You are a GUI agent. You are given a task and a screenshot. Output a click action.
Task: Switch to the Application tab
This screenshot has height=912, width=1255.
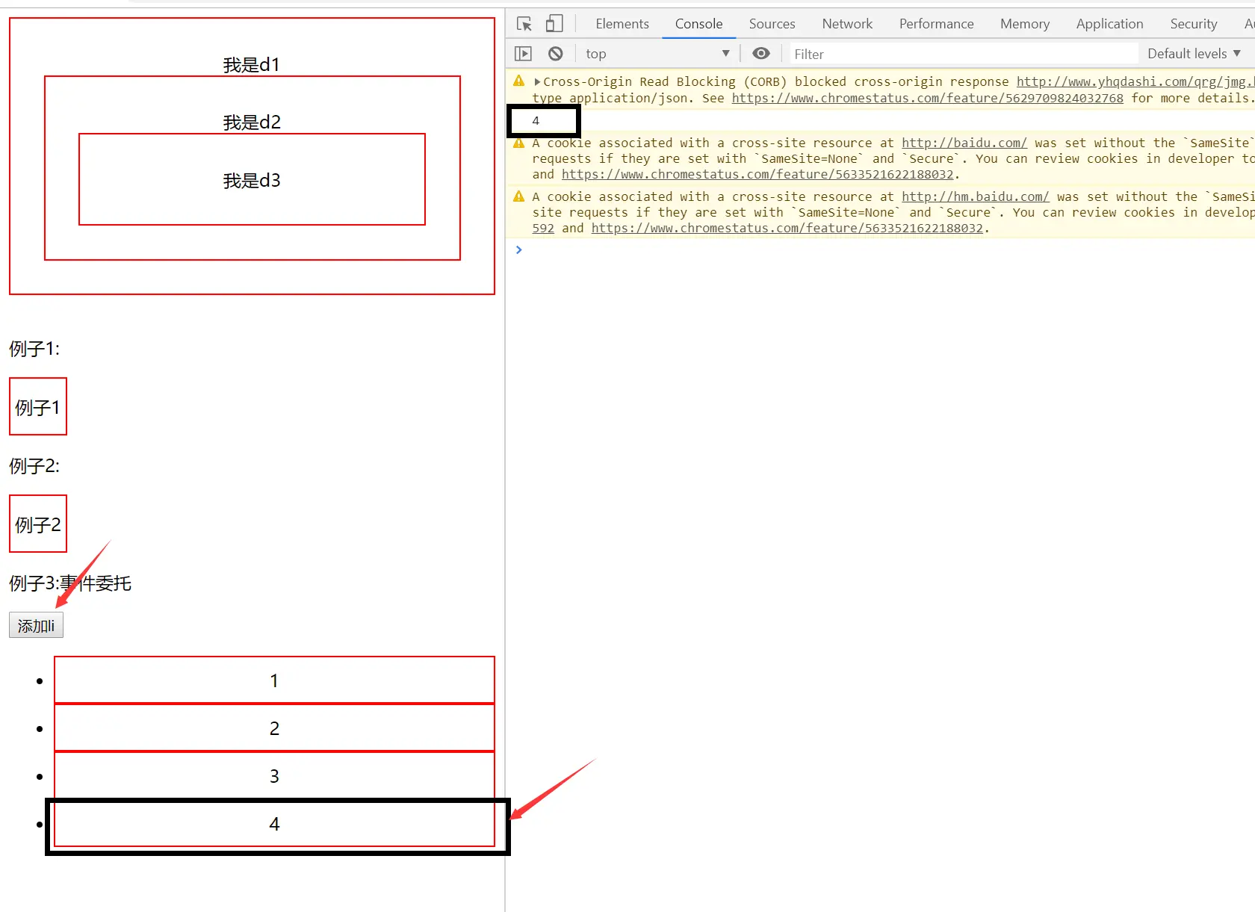pyautogui.click(x=1110, y=24)
